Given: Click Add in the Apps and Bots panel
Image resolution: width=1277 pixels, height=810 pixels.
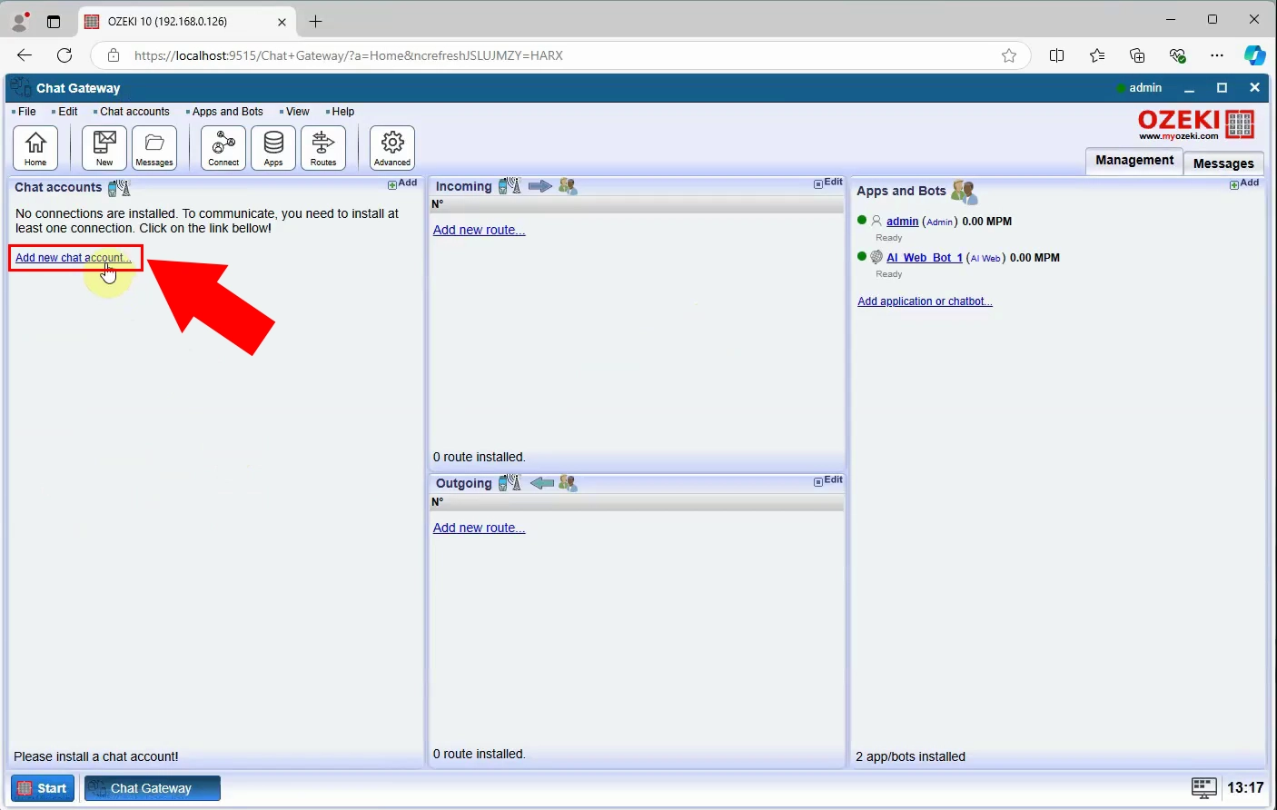Looking at the screenshot, I should pyautogui.click(x=1244, y=183).
